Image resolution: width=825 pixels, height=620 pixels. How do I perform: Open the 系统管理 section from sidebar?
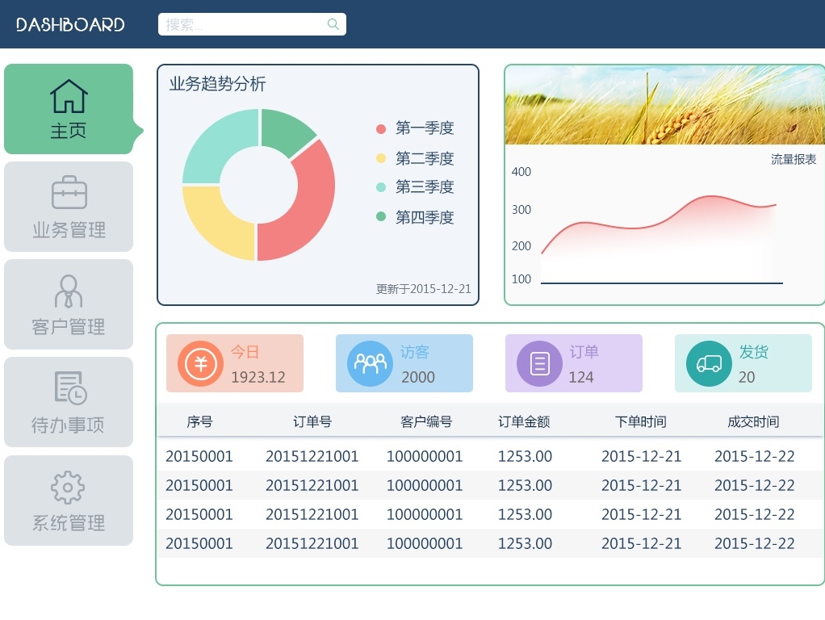68,522
